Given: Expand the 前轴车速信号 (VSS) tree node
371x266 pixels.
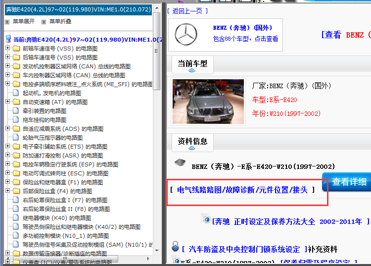Looking at the screenshot, I should (x=7, y=48).
